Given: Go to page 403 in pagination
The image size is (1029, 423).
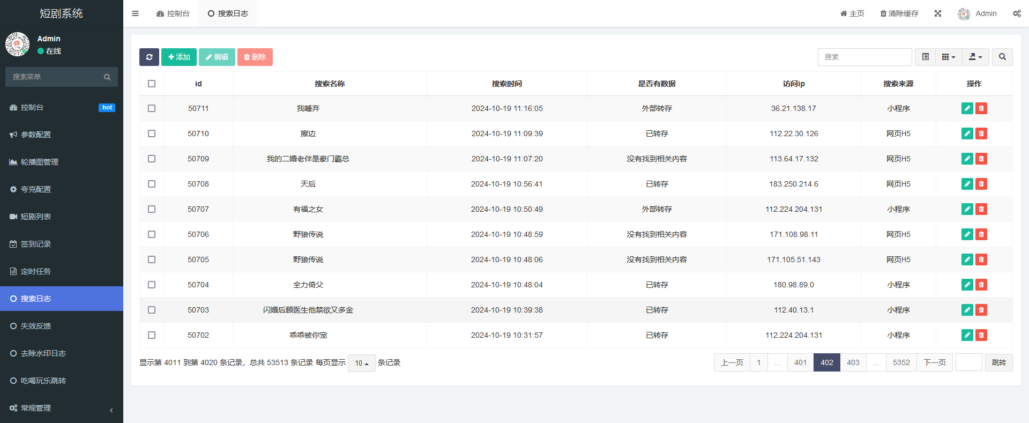Looking at the screenshot, I should [x=853, y=362].
